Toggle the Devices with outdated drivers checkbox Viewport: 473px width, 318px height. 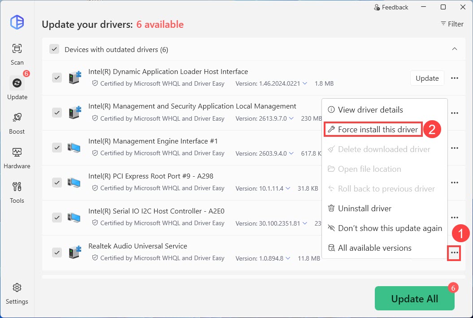(54, 49)
